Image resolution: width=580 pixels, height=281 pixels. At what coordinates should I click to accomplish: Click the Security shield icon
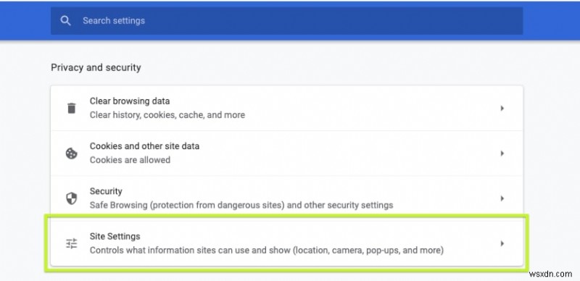pos(71,198)
